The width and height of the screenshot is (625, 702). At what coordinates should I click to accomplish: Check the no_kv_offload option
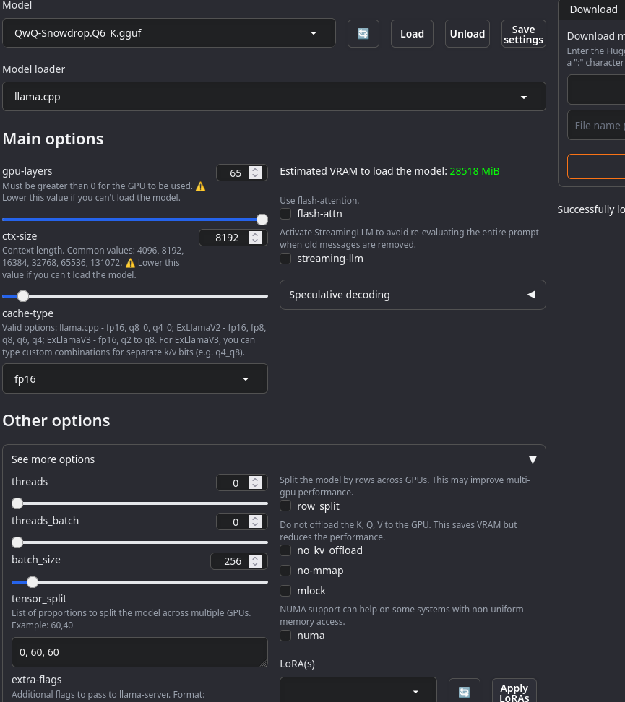[285, 550]
